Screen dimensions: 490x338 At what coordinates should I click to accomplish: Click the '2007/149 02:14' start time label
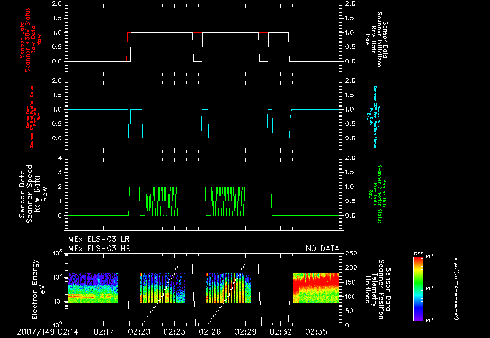click(x=47, y=331)
